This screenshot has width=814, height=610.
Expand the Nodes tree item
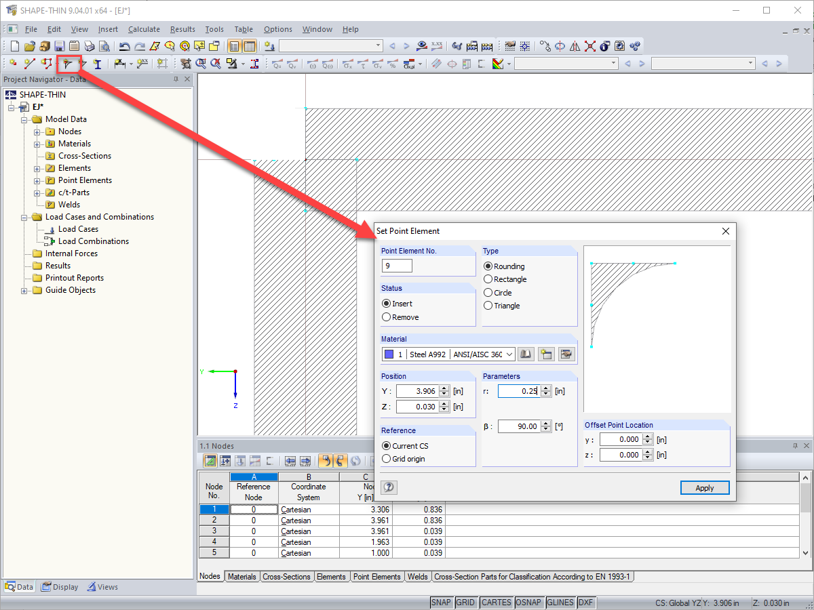tap(37, 131)
